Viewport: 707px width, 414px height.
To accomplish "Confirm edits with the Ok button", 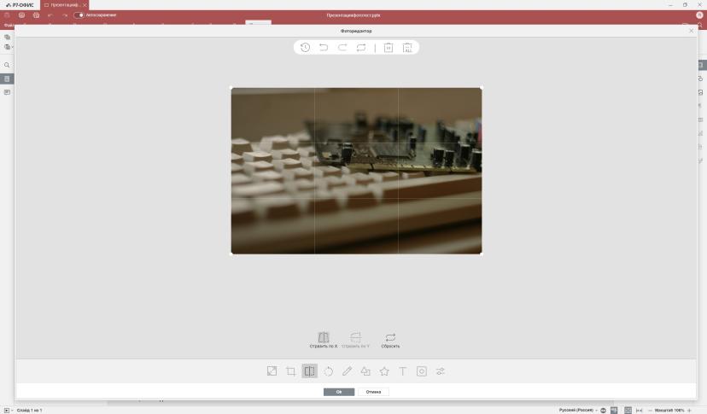I will [339, 392].
